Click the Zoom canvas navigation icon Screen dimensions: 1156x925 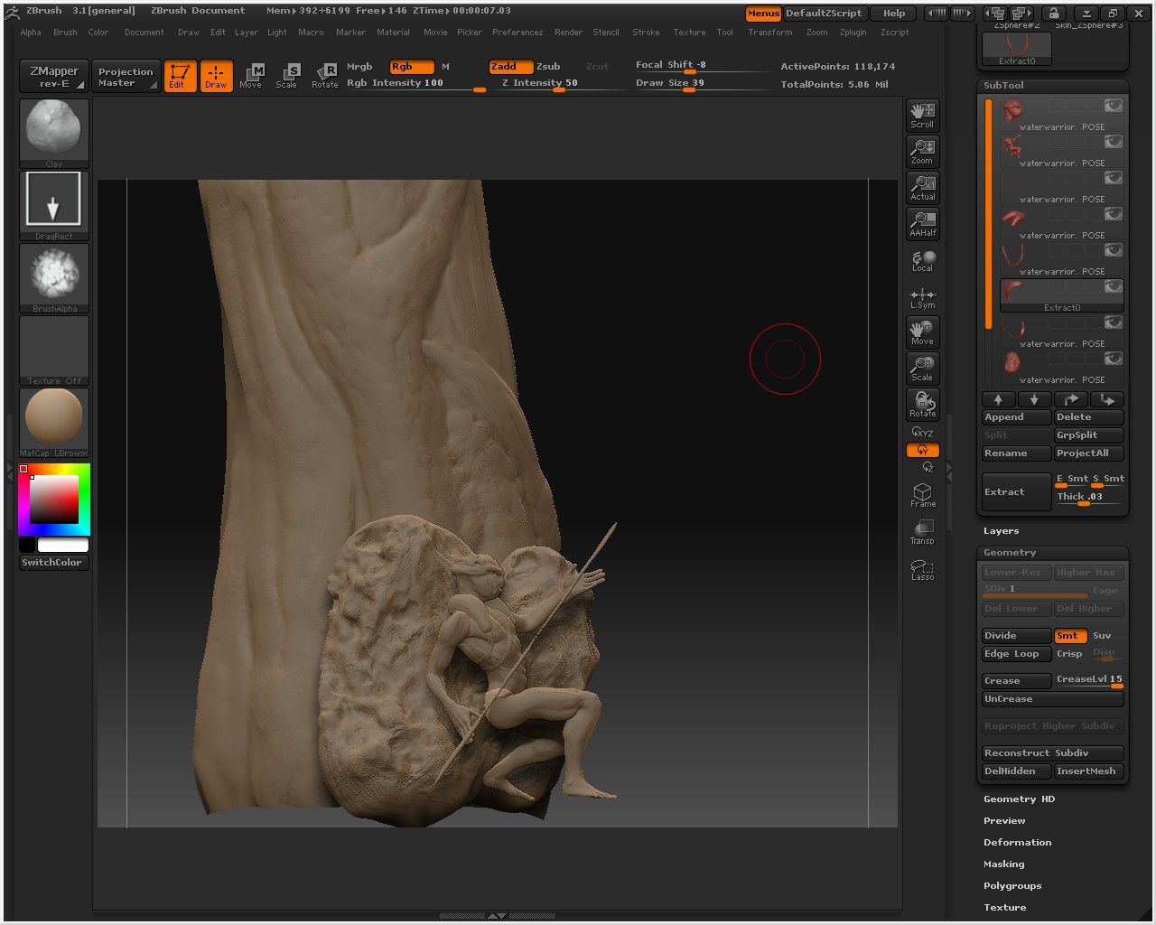923,151
